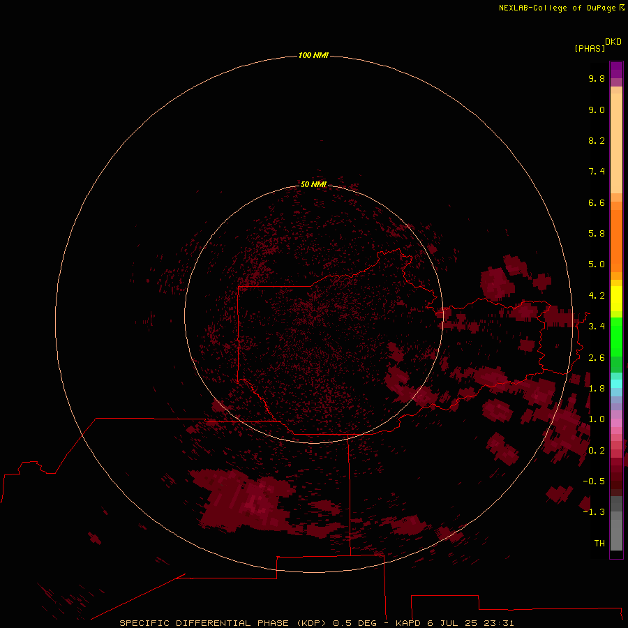Click the pink band of the color bar
The width and height of the screenshot is (628, 628).
(616, 423)
